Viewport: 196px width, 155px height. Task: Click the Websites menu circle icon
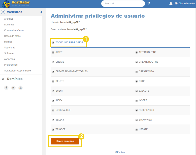tap(3, 12)
